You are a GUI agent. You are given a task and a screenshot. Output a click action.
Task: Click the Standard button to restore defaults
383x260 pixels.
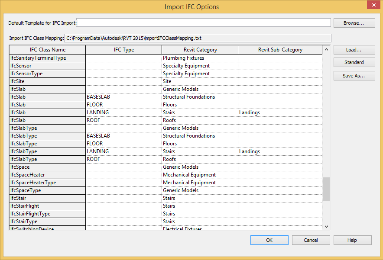click(x=354, y=62)
